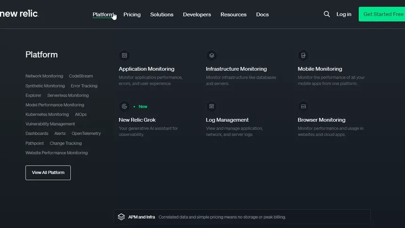
Task: Click the APM and Infra layers icon
Action: tap(121, 217)
